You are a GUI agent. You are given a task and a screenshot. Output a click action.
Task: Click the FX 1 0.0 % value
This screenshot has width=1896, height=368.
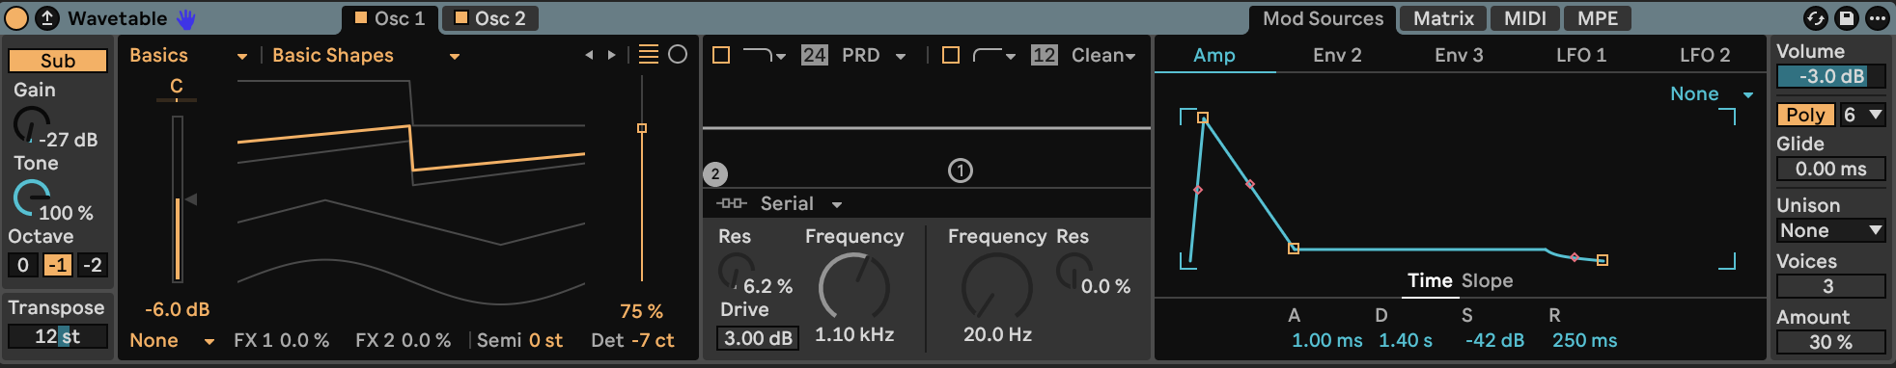pyautogui.click(x=305, y=341)
